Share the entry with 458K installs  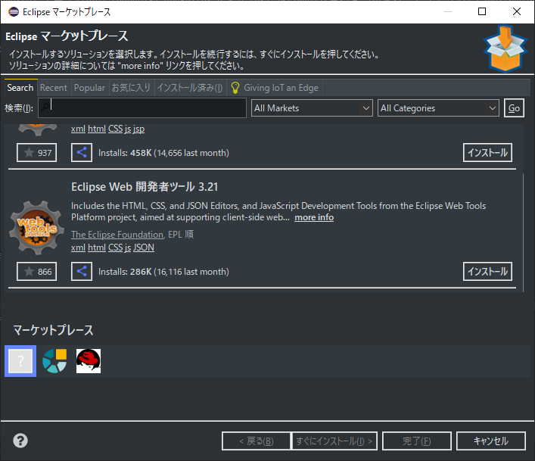coord(82,152)
